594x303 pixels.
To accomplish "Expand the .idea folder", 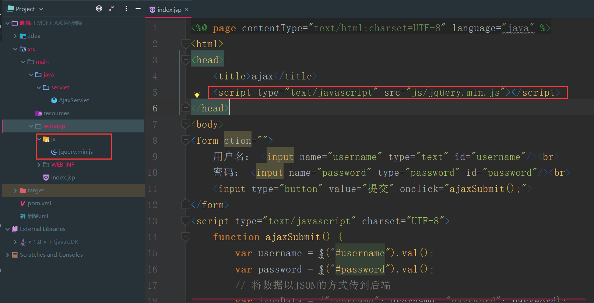I will (x=15, y=36).
